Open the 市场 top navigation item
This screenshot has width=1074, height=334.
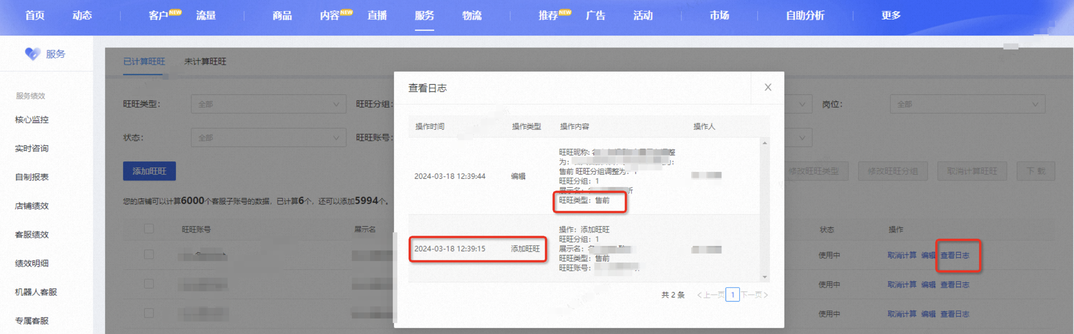(720, 15)
